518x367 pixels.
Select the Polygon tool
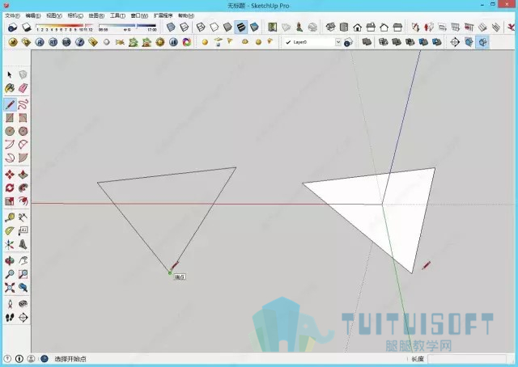pos(23,131)
